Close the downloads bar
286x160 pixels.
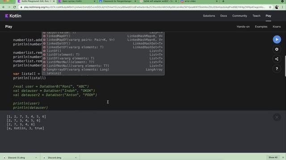283,157
